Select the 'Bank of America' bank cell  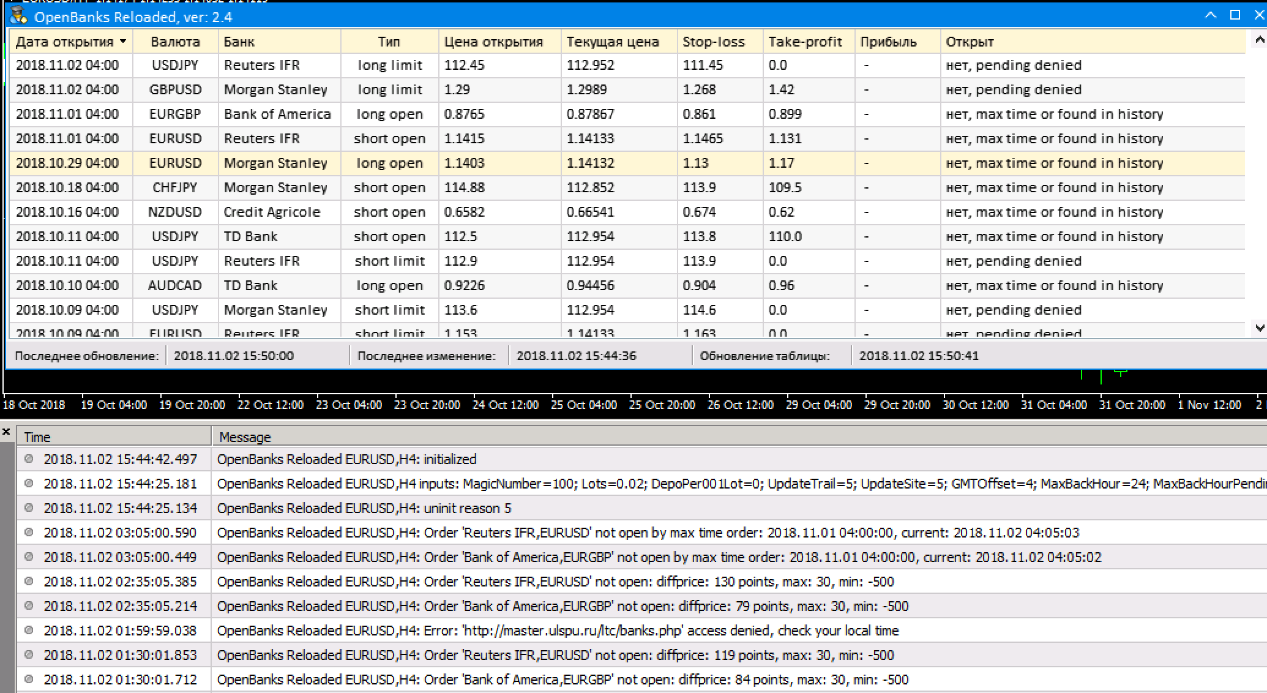pyautogui.click(x=279, y=114)
